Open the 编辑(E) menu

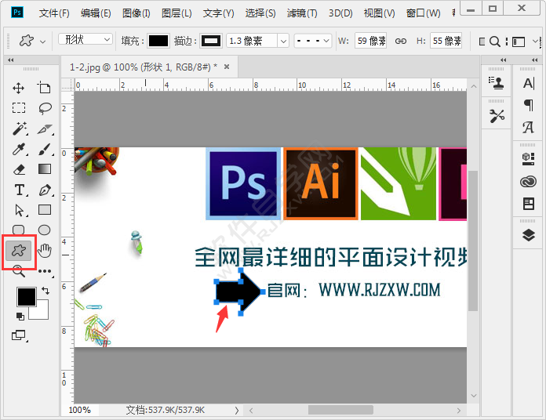pos(96,13)
